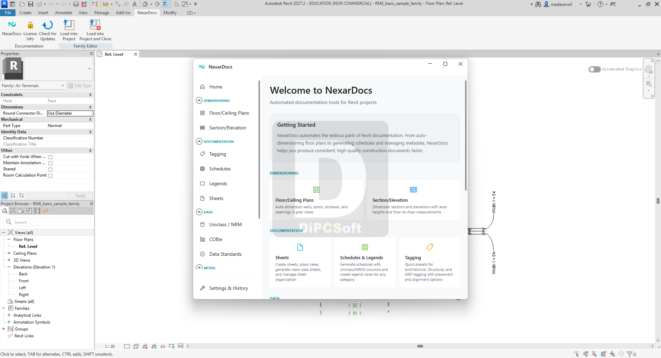Click the filter icon in status bar

click(630, 354)
